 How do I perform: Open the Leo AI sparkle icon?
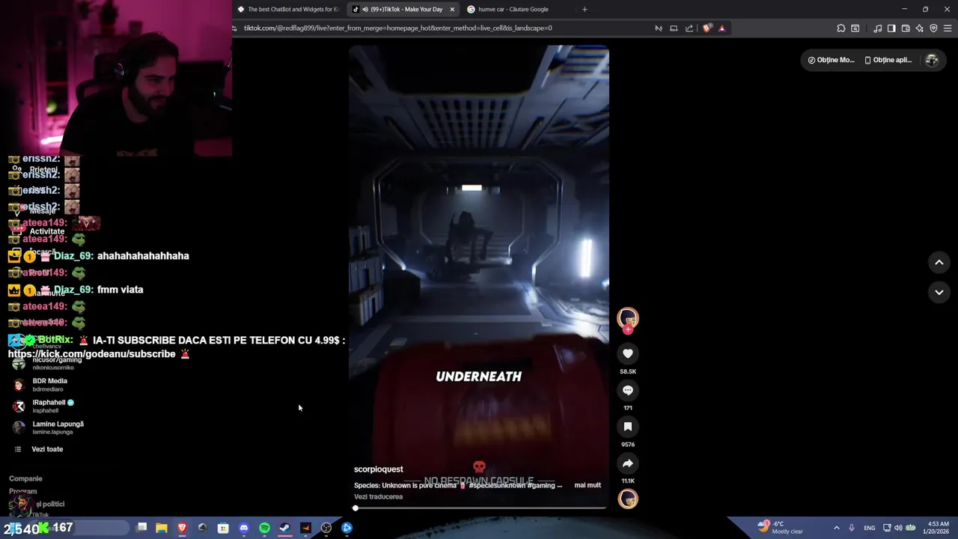coord(920,28)
